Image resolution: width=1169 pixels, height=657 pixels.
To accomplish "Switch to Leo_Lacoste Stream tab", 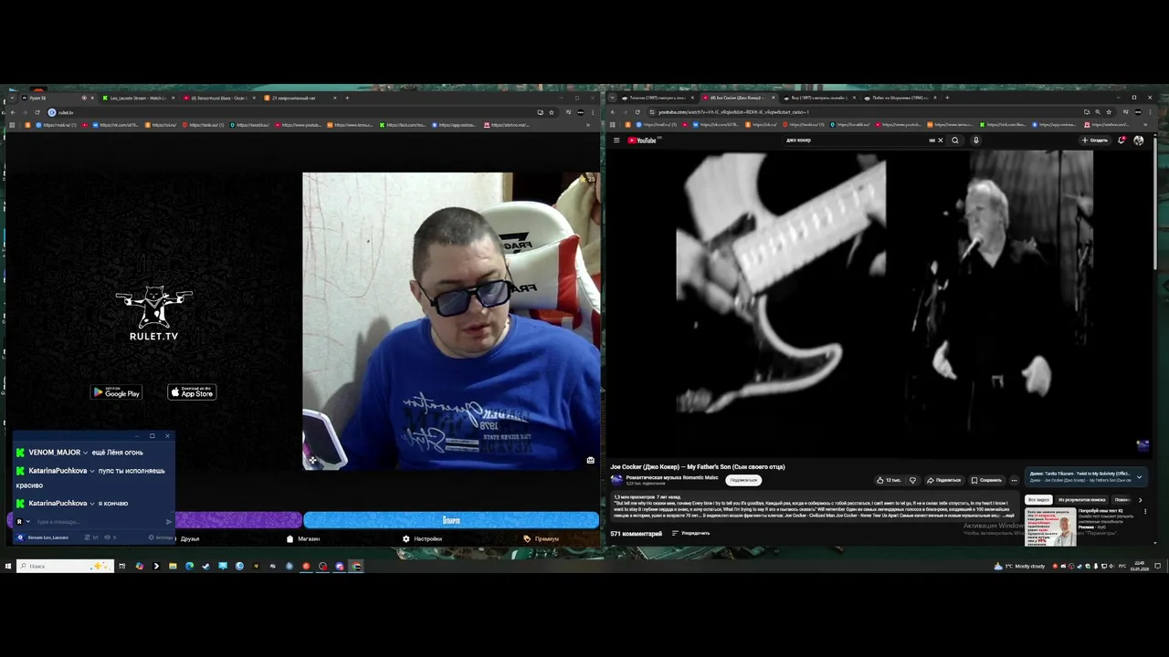I will pyautogui.click(x=139, y=98).
